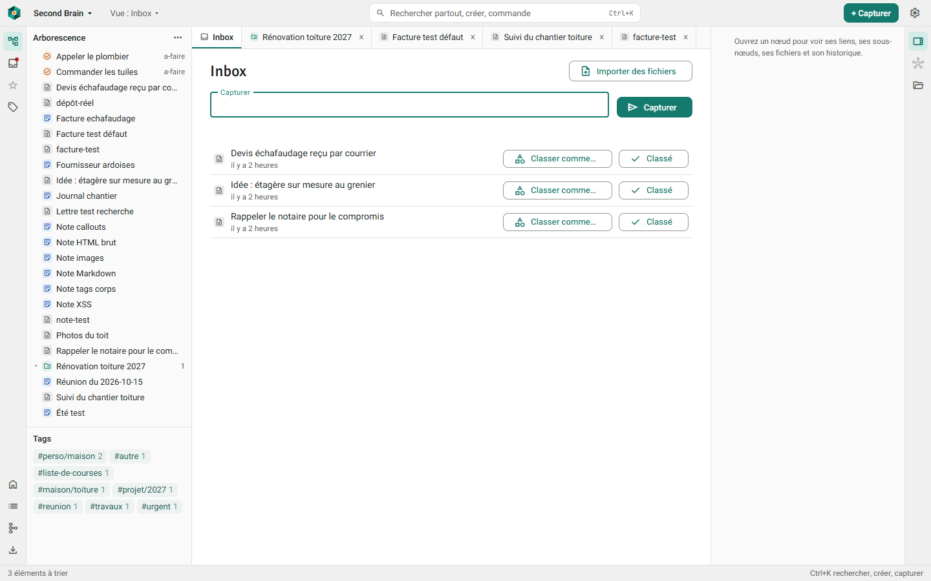
Task: Close the Rénovation toiture 2027 tab
Action: tap(361, 37)
